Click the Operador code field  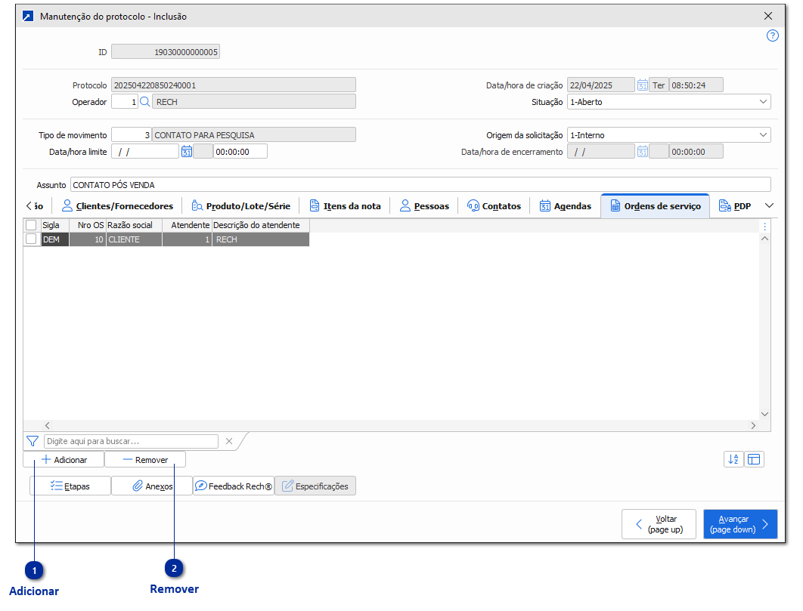(125, 102)
